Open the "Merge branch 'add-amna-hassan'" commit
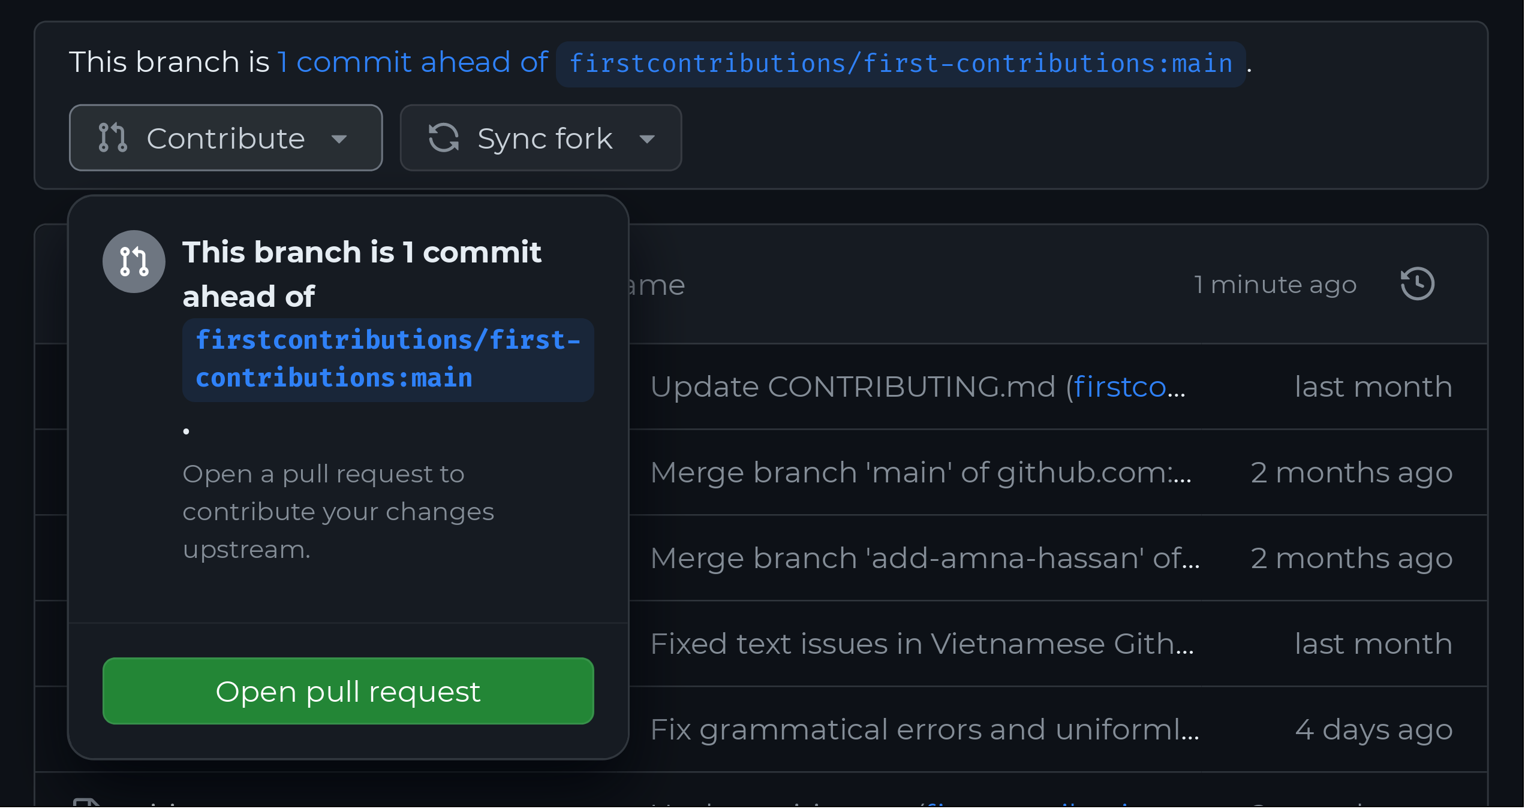1534x812 pixels. tap(924, 558)
